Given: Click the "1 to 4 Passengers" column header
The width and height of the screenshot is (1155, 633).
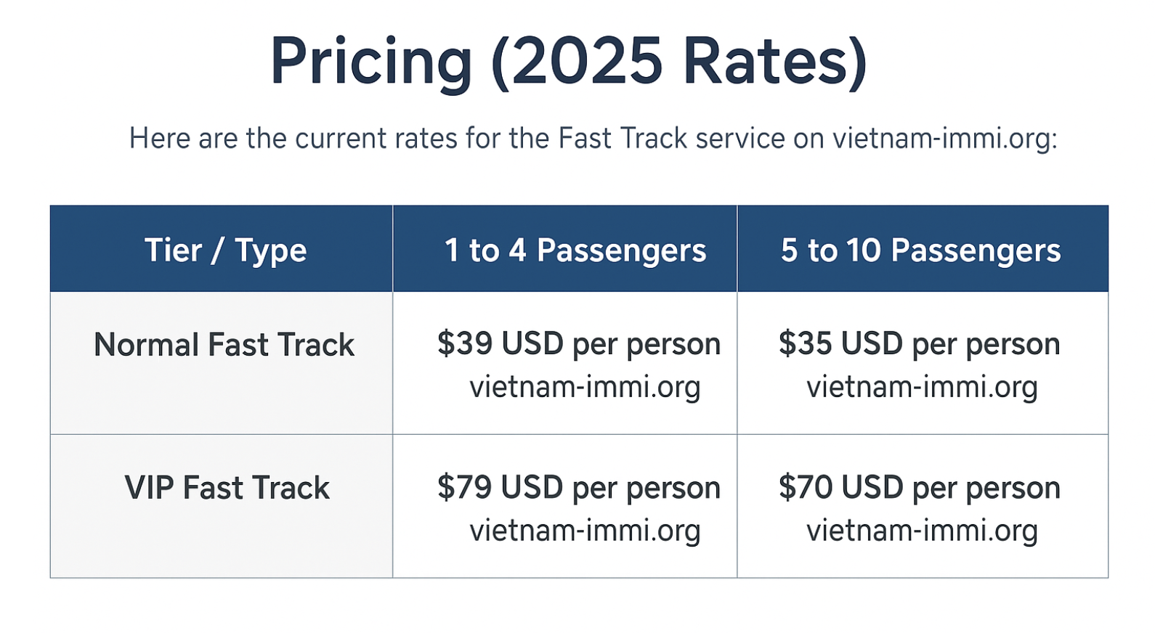Looking at the screenshot, I should point(575,250).
